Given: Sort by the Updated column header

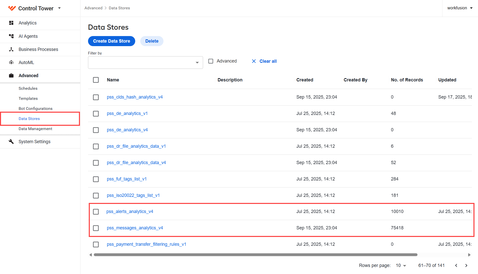Looking at the screenshot, I should (447, 80).
